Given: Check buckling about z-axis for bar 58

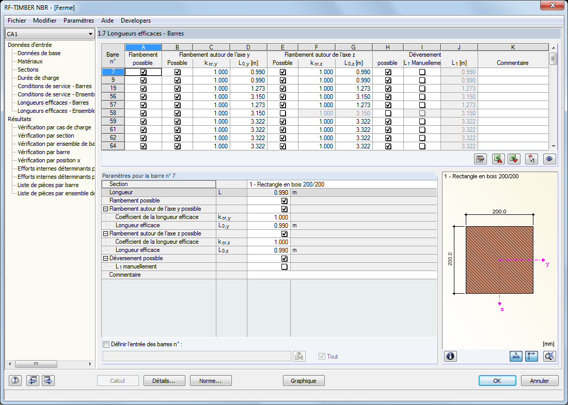Looking at the screenshot, I should (282, 113).
